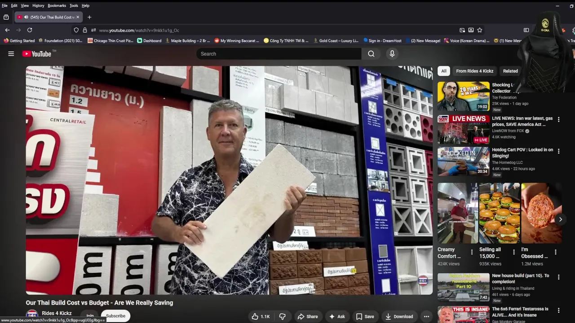The width and height of the screenshot is (575, 323).
Task: Focus the YouTube search box
Action: (x=279, y=54)
